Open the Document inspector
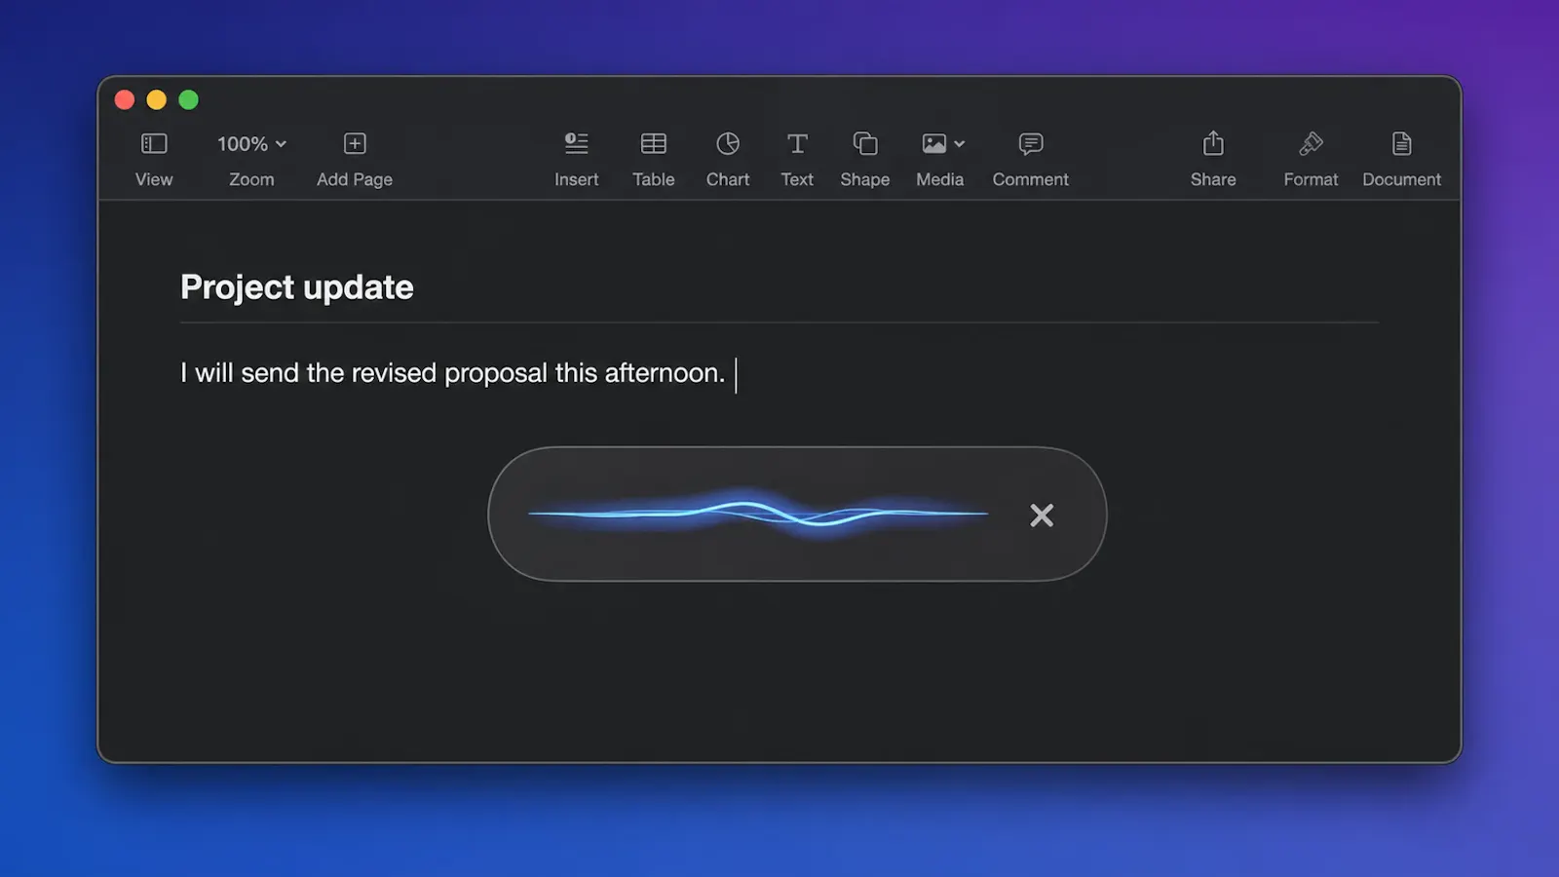The height and width of the screenshot is (877, 1559). tap(1401, 159)
